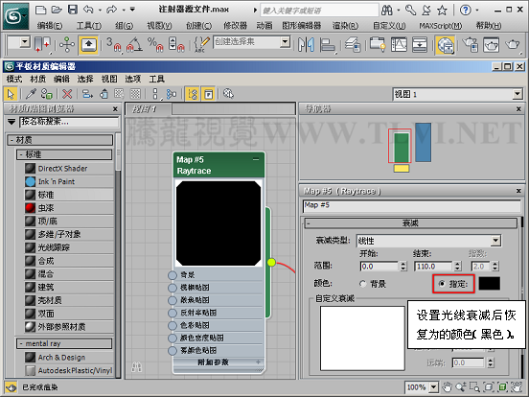Open the 自定义(U) main menu
This screenshot has height=397, width=529.
coord(389,25)
